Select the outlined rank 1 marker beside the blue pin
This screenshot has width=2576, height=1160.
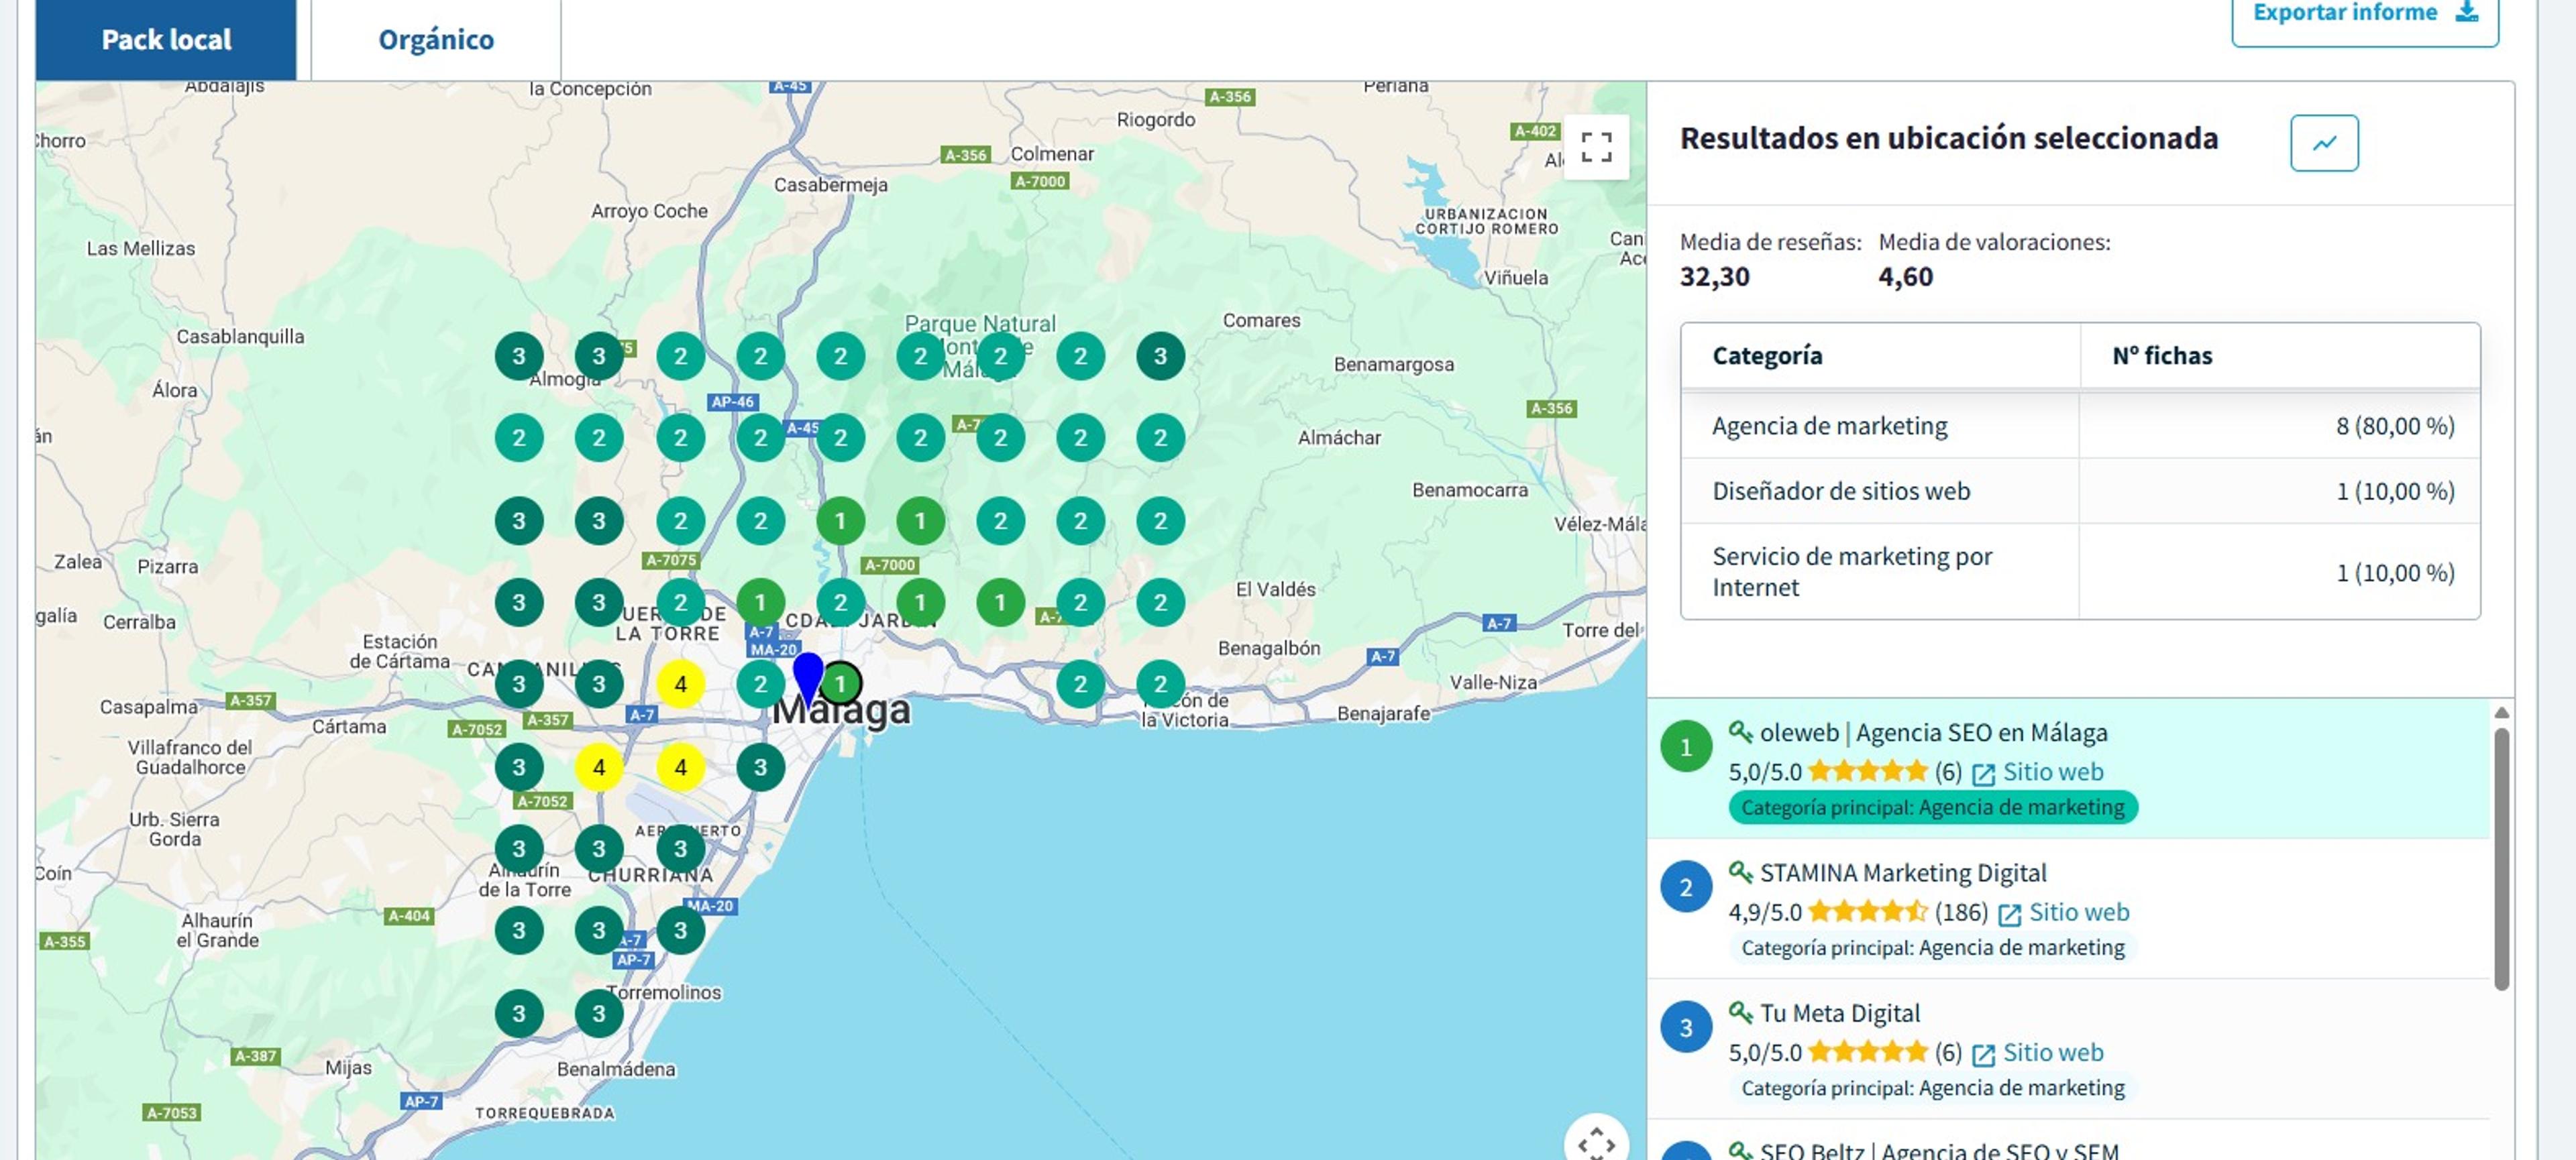point(841,685)
